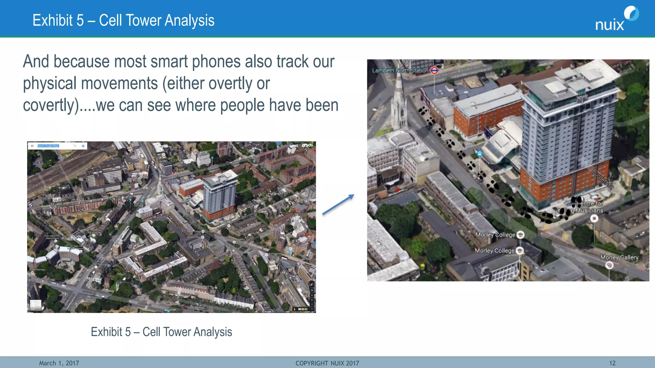The height and width of the screenshot is (368, 655).
Task: Click the slide title 'Exhibit 5 – Cell Tower Analysis' in the header
Action: click(123, 20)
